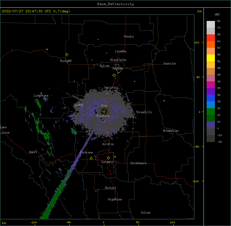231x226 pixels.
Task: Click the km unit label at bottom left
Action: (x=4, y=223)
